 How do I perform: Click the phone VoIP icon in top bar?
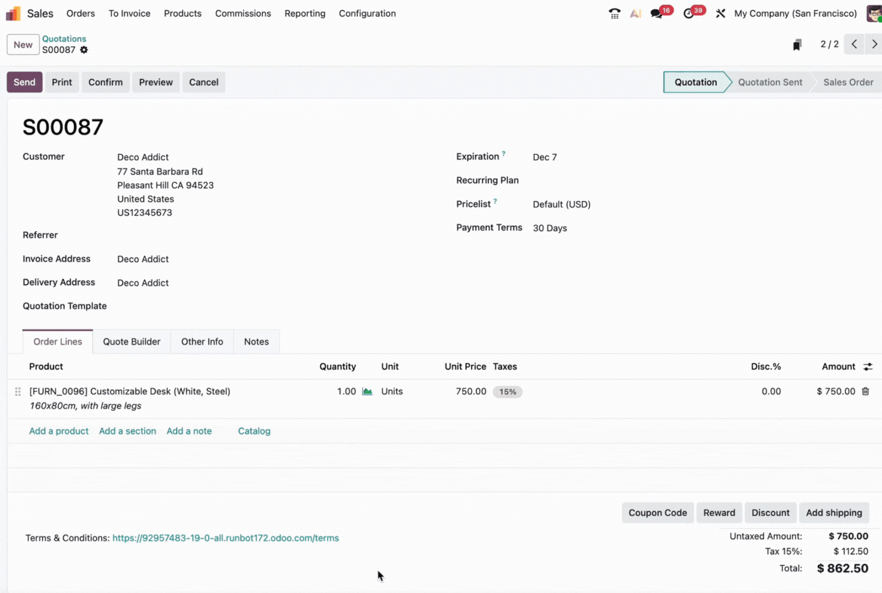pos(614,13)
